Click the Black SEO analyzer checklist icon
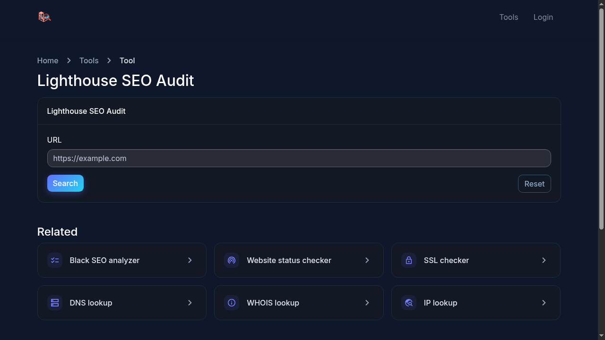Viewport: 605px width, 340px height. click(55, 260)
